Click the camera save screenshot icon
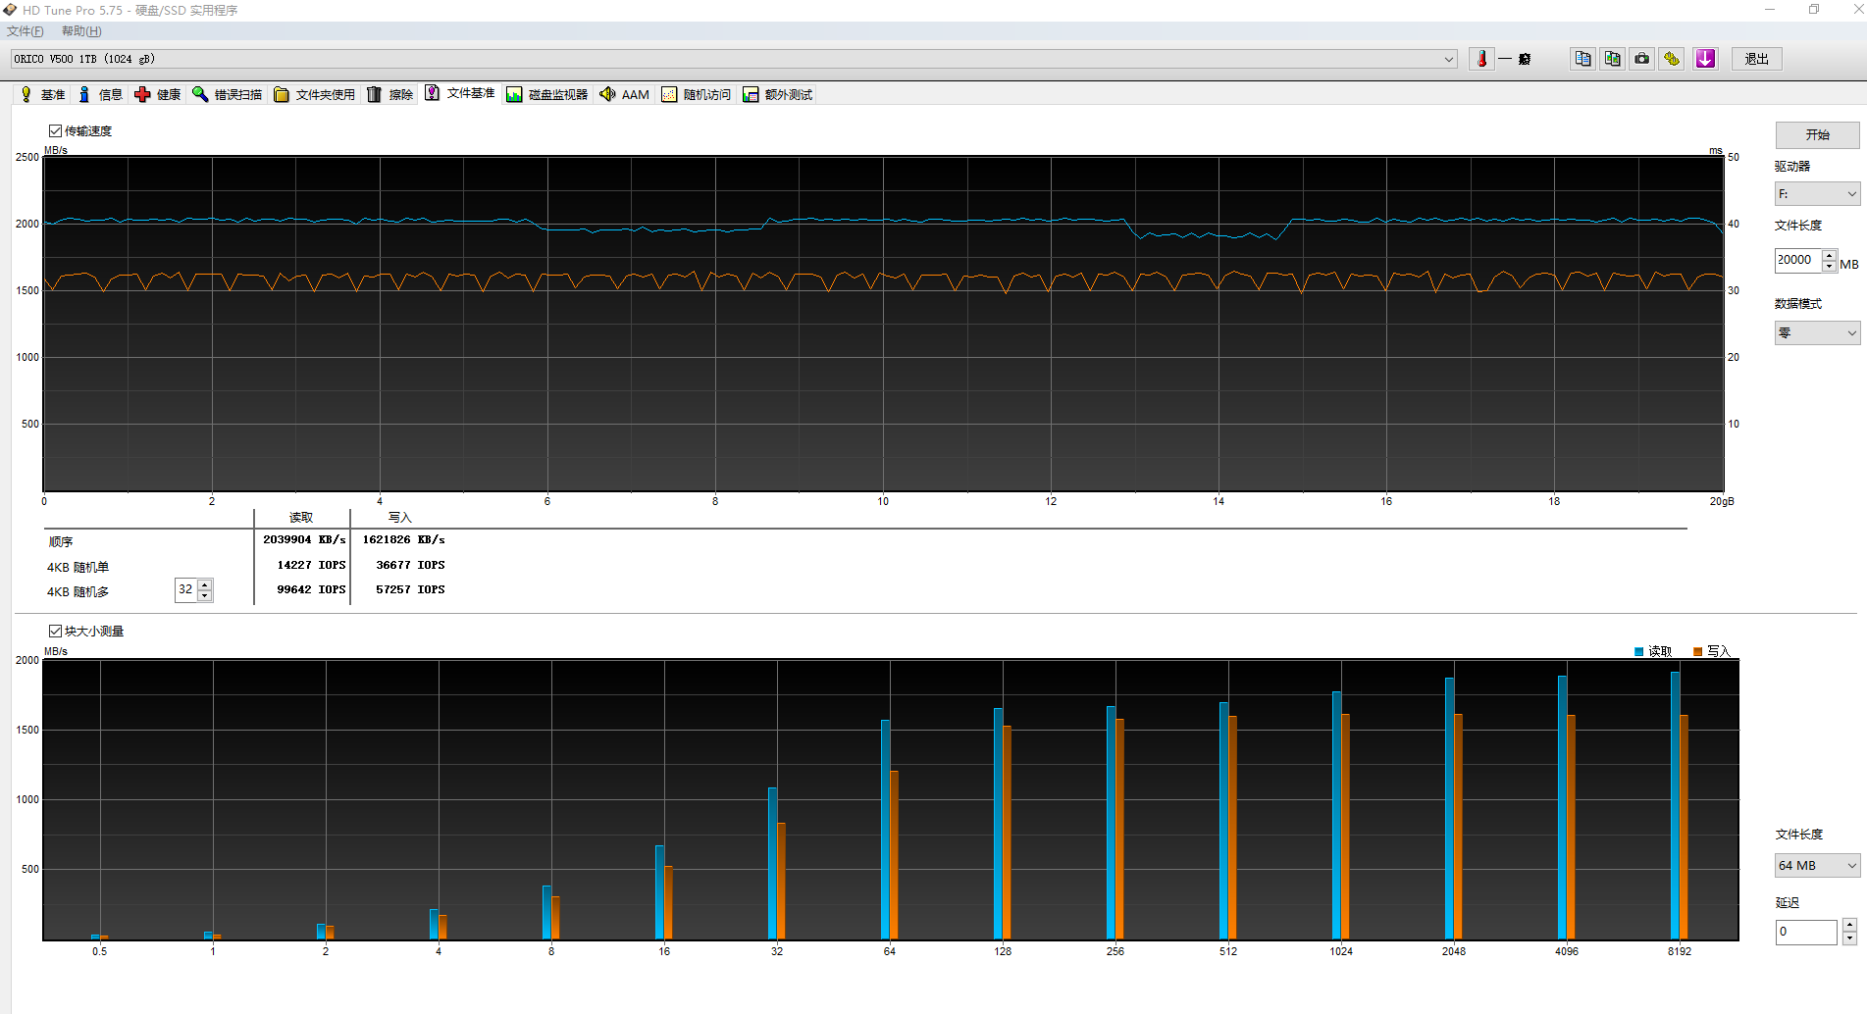 (1641, 59)
